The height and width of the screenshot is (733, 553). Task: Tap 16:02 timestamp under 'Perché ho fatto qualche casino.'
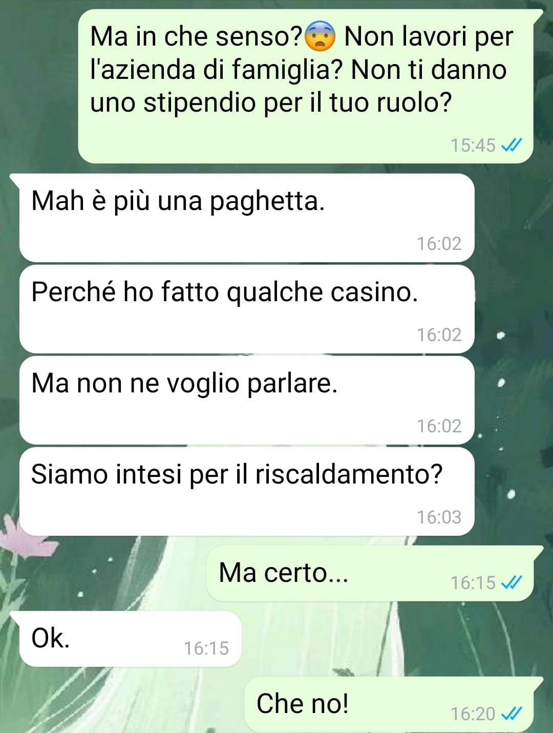click(439, 335)
